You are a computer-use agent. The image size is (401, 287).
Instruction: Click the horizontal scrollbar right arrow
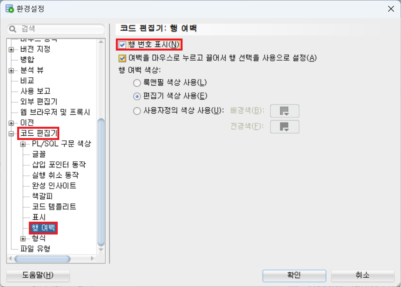[92, 259]
